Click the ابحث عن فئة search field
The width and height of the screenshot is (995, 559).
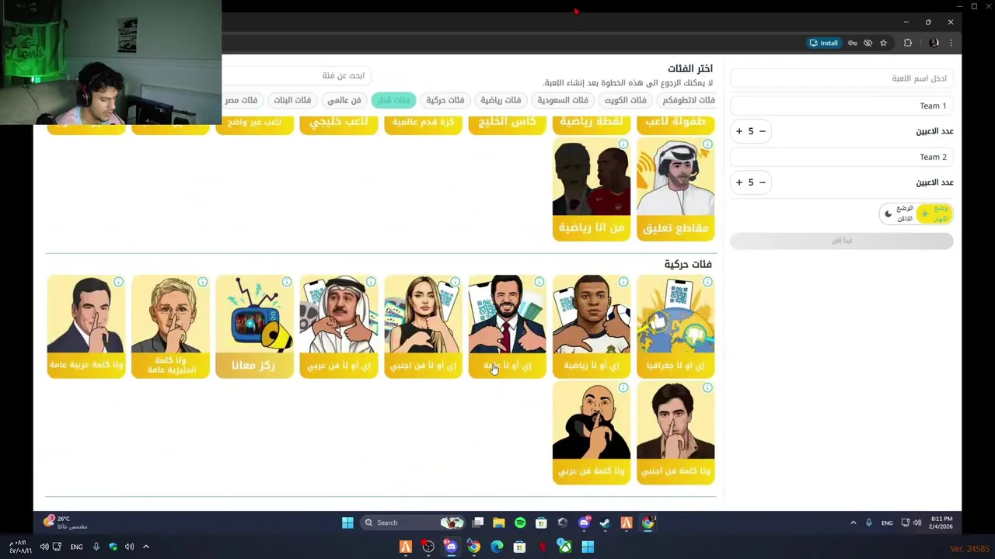297,75
